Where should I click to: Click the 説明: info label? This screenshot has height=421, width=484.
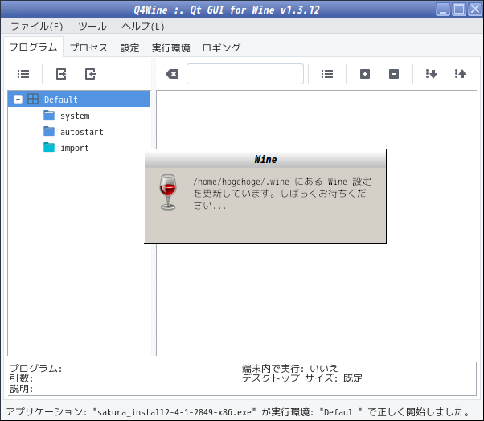point(21,389)
